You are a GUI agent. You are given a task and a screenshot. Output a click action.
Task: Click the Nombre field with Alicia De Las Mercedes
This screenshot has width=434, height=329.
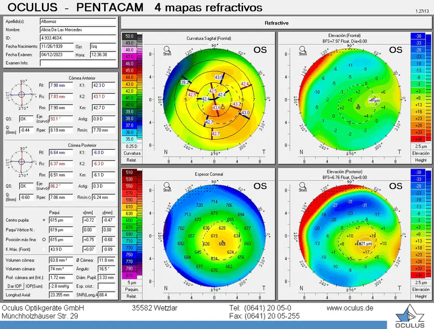[78, 29]
